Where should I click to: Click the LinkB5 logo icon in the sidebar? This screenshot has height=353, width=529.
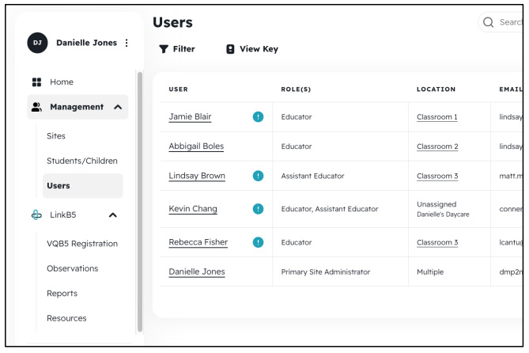pyautogui.click(x=36, y=214)
